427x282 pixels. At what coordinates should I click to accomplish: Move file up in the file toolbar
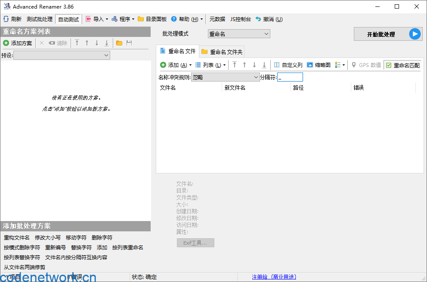tap(244, 65)
